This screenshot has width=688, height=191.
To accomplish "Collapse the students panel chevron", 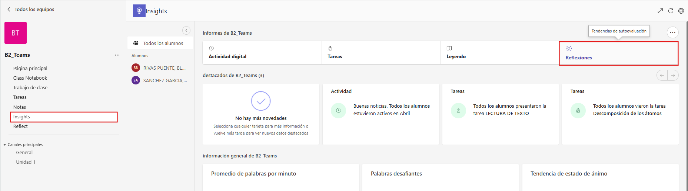I will tap(186, 31).
